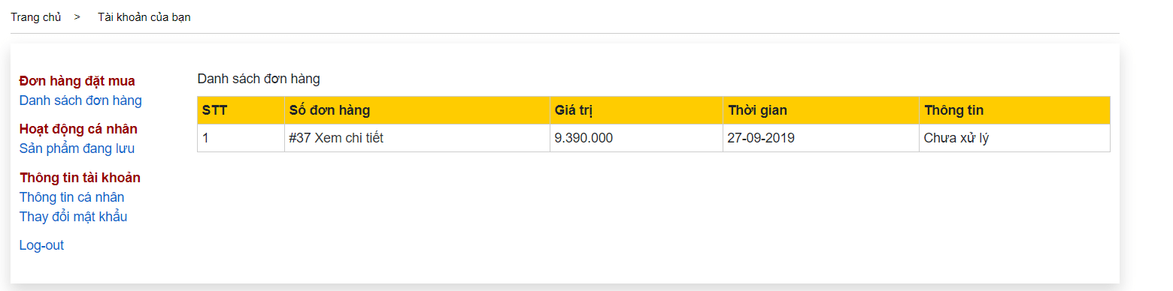This screenshot has height=291, width=1173.
Task: Open the Trang chủ breadcrumb link
Action: point(35,17)
